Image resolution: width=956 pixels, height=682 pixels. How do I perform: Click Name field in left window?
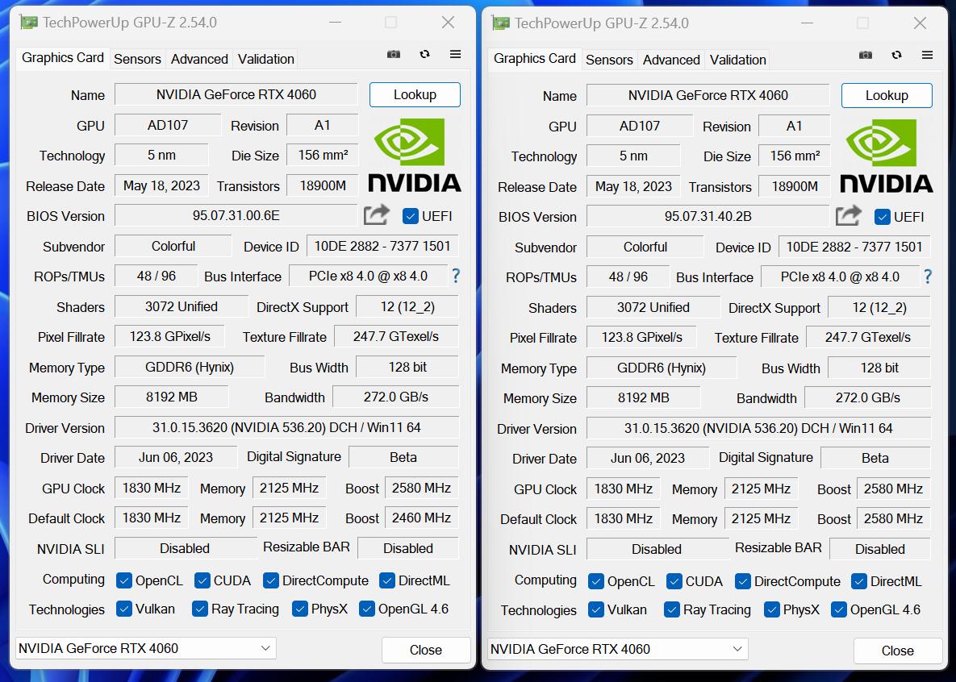pyautogui.click(x=236, y=94)
